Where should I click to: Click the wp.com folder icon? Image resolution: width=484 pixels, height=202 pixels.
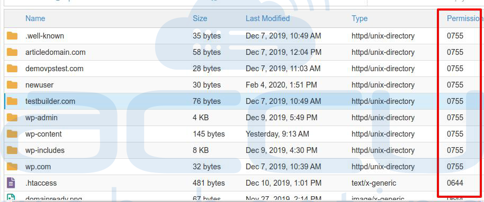point(12,166)
